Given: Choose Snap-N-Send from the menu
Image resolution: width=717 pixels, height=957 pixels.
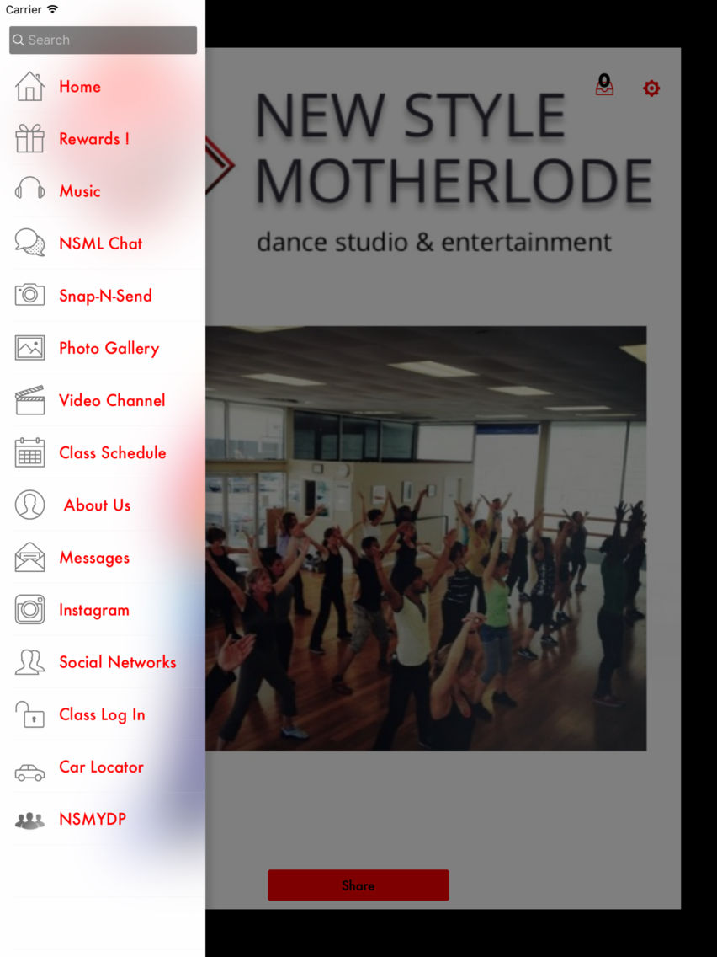Looking at the screenshot, I should tap(105, 296).
